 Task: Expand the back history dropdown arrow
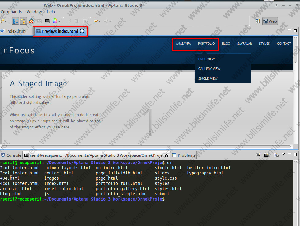pos(100,21)
